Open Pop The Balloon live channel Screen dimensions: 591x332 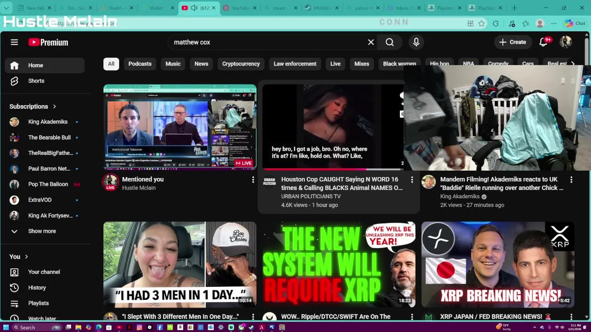coord(45,184)
